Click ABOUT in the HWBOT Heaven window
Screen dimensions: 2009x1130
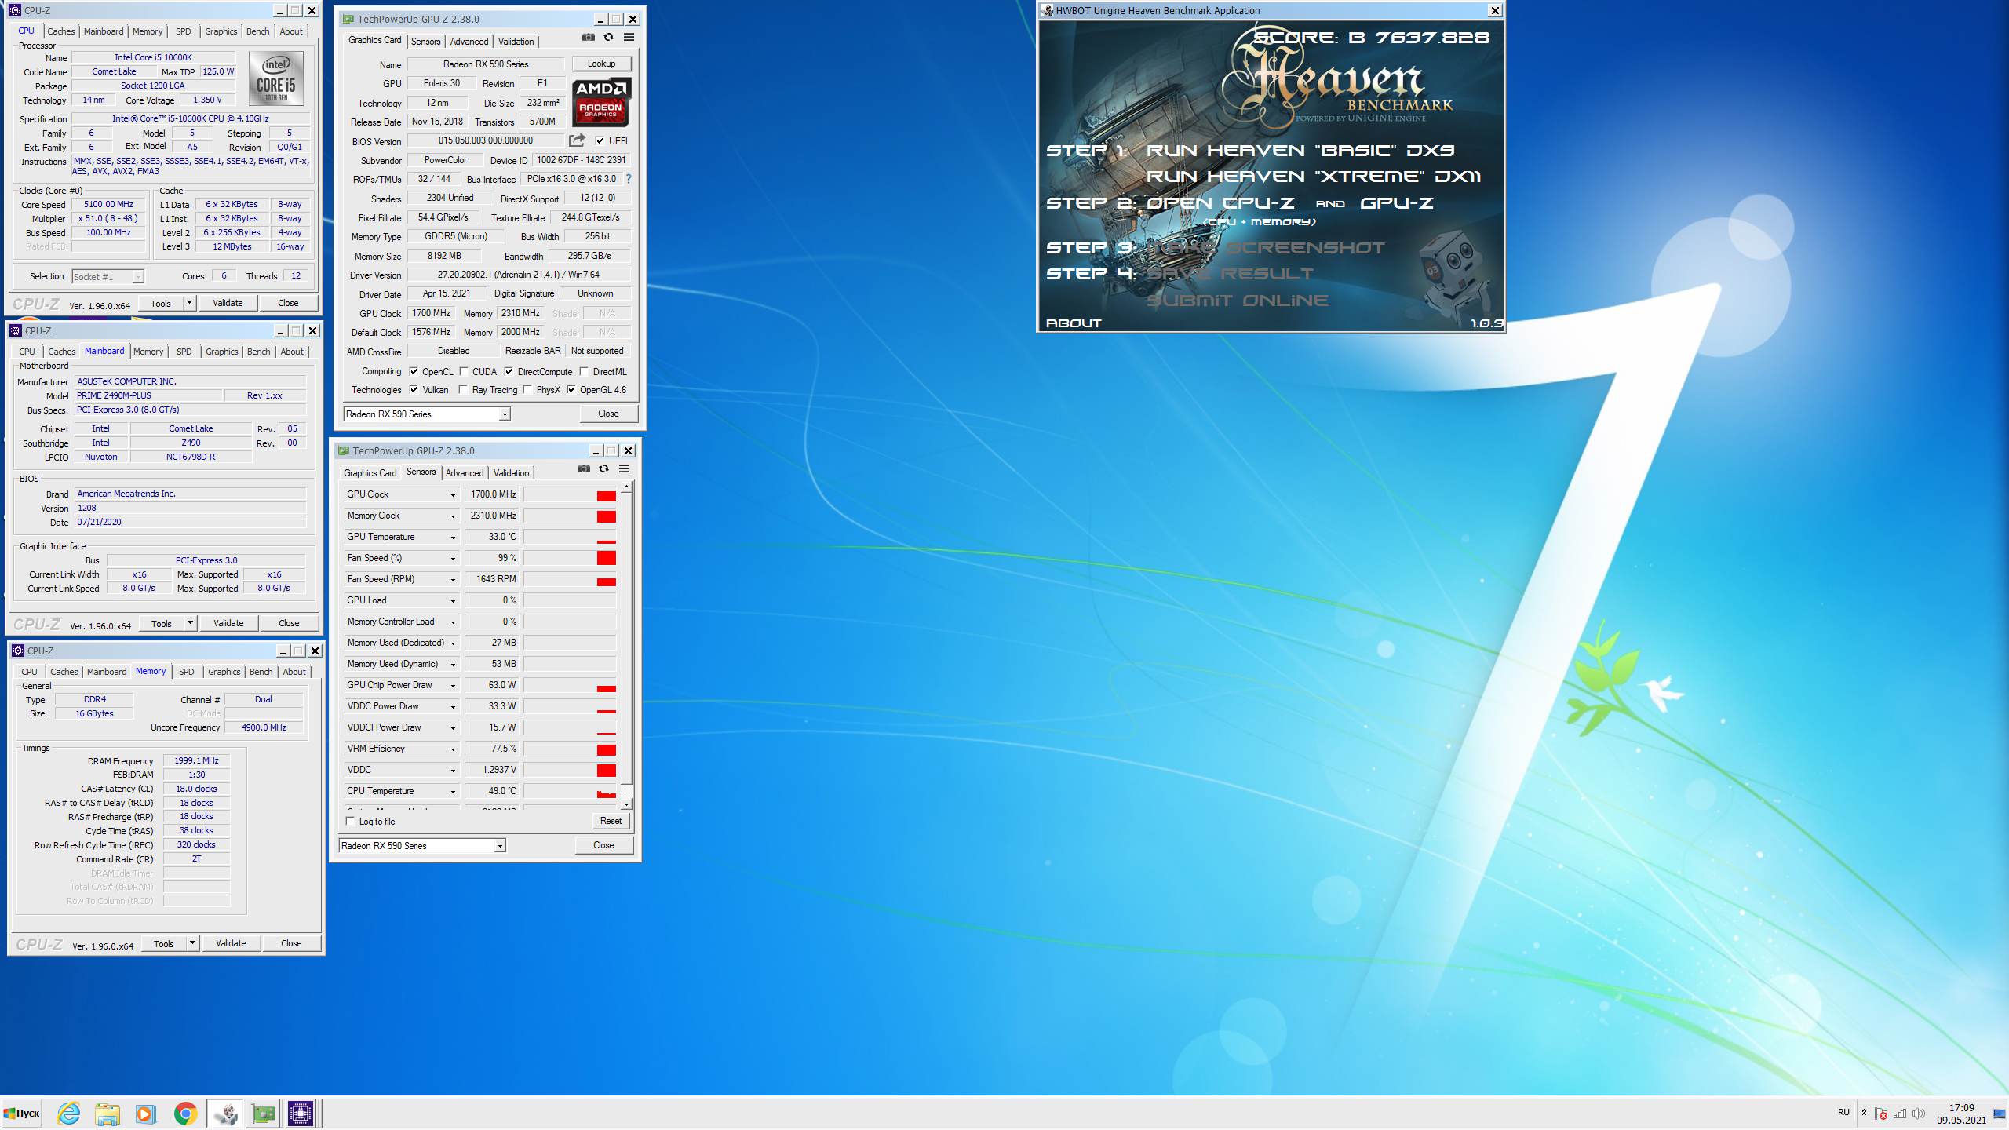coord(1074,323)
